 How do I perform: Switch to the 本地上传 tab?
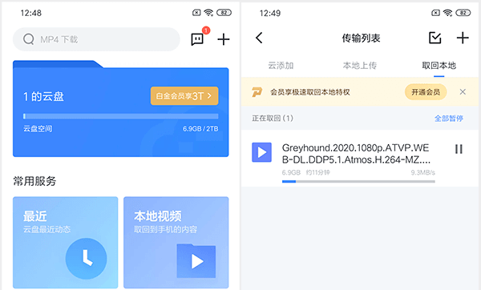[359, 66]
